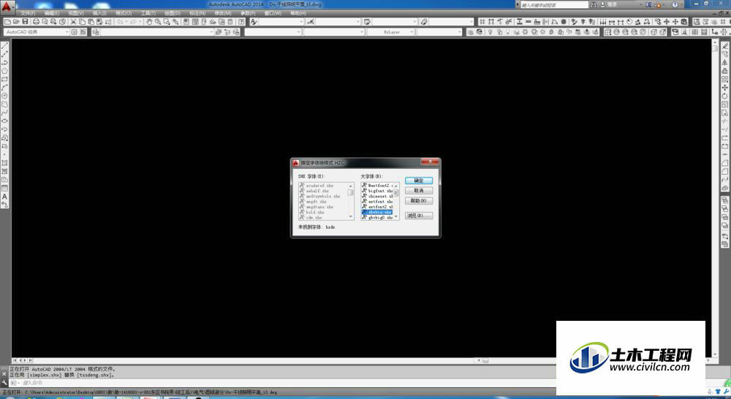This screenshot has width=731, height=399.
Task: Open the 编辑(E) menu
Action: tap(51, 13)
